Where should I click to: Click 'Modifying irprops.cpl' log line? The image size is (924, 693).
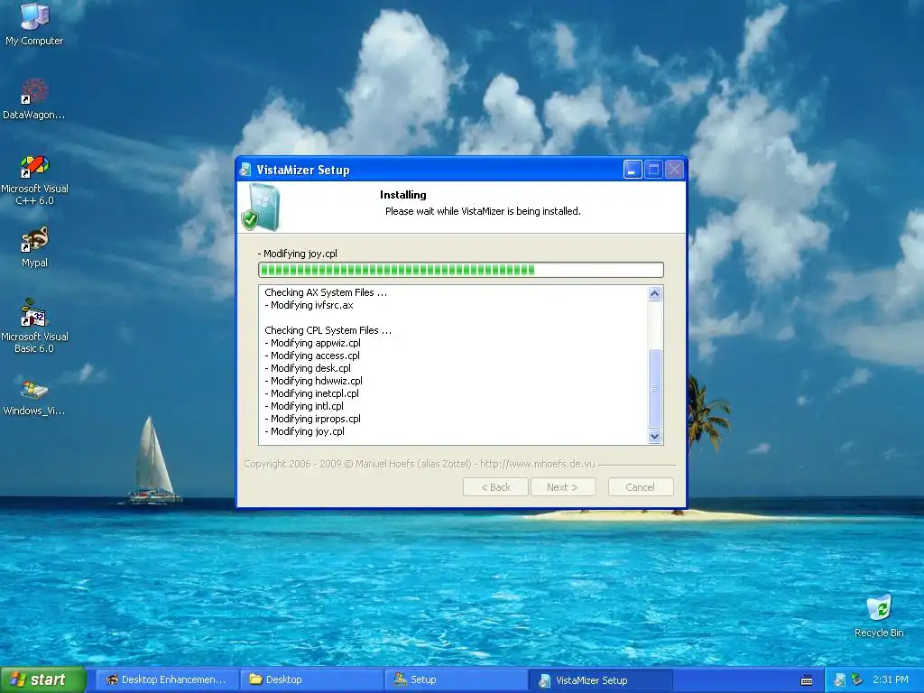point(312,419)
